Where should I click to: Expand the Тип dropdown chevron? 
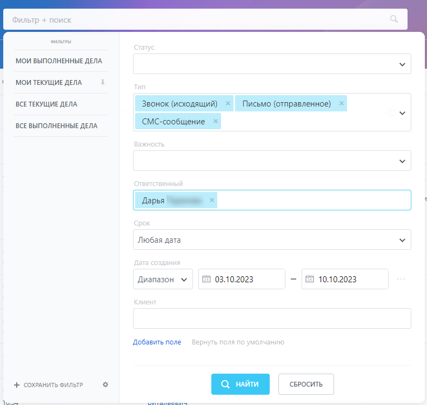pos(402,113)
